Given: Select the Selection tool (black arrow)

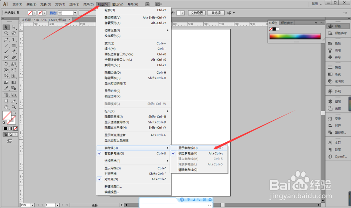Looking at the screenshot, I should pos(6,27).
